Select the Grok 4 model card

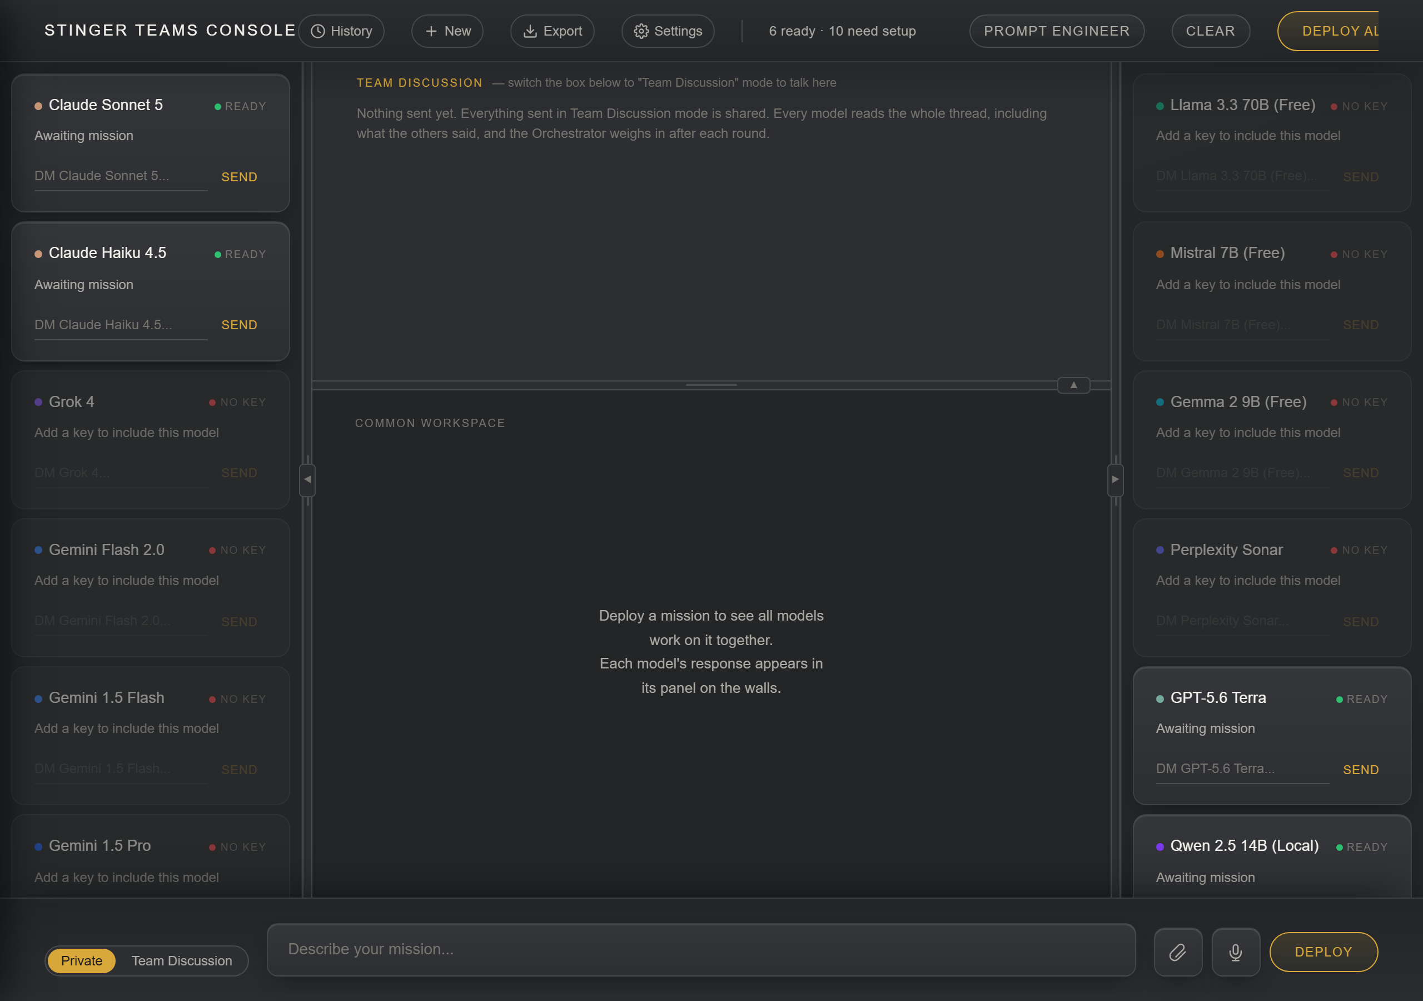151,440
